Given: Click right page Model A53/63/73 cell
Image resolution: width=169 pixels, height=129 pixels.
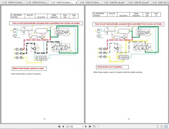Looking at the screenshot, I should pyautogui.click(x=136, y=14).
